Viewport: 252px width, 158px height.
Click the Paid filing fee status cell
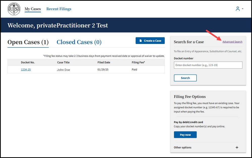coord(134,70)
